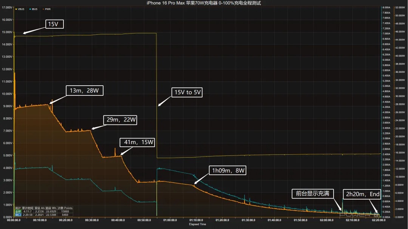The image size is (408, 229).
Task: Select the 统计 header cell in the stats table
Action: [x=18, y=208]
